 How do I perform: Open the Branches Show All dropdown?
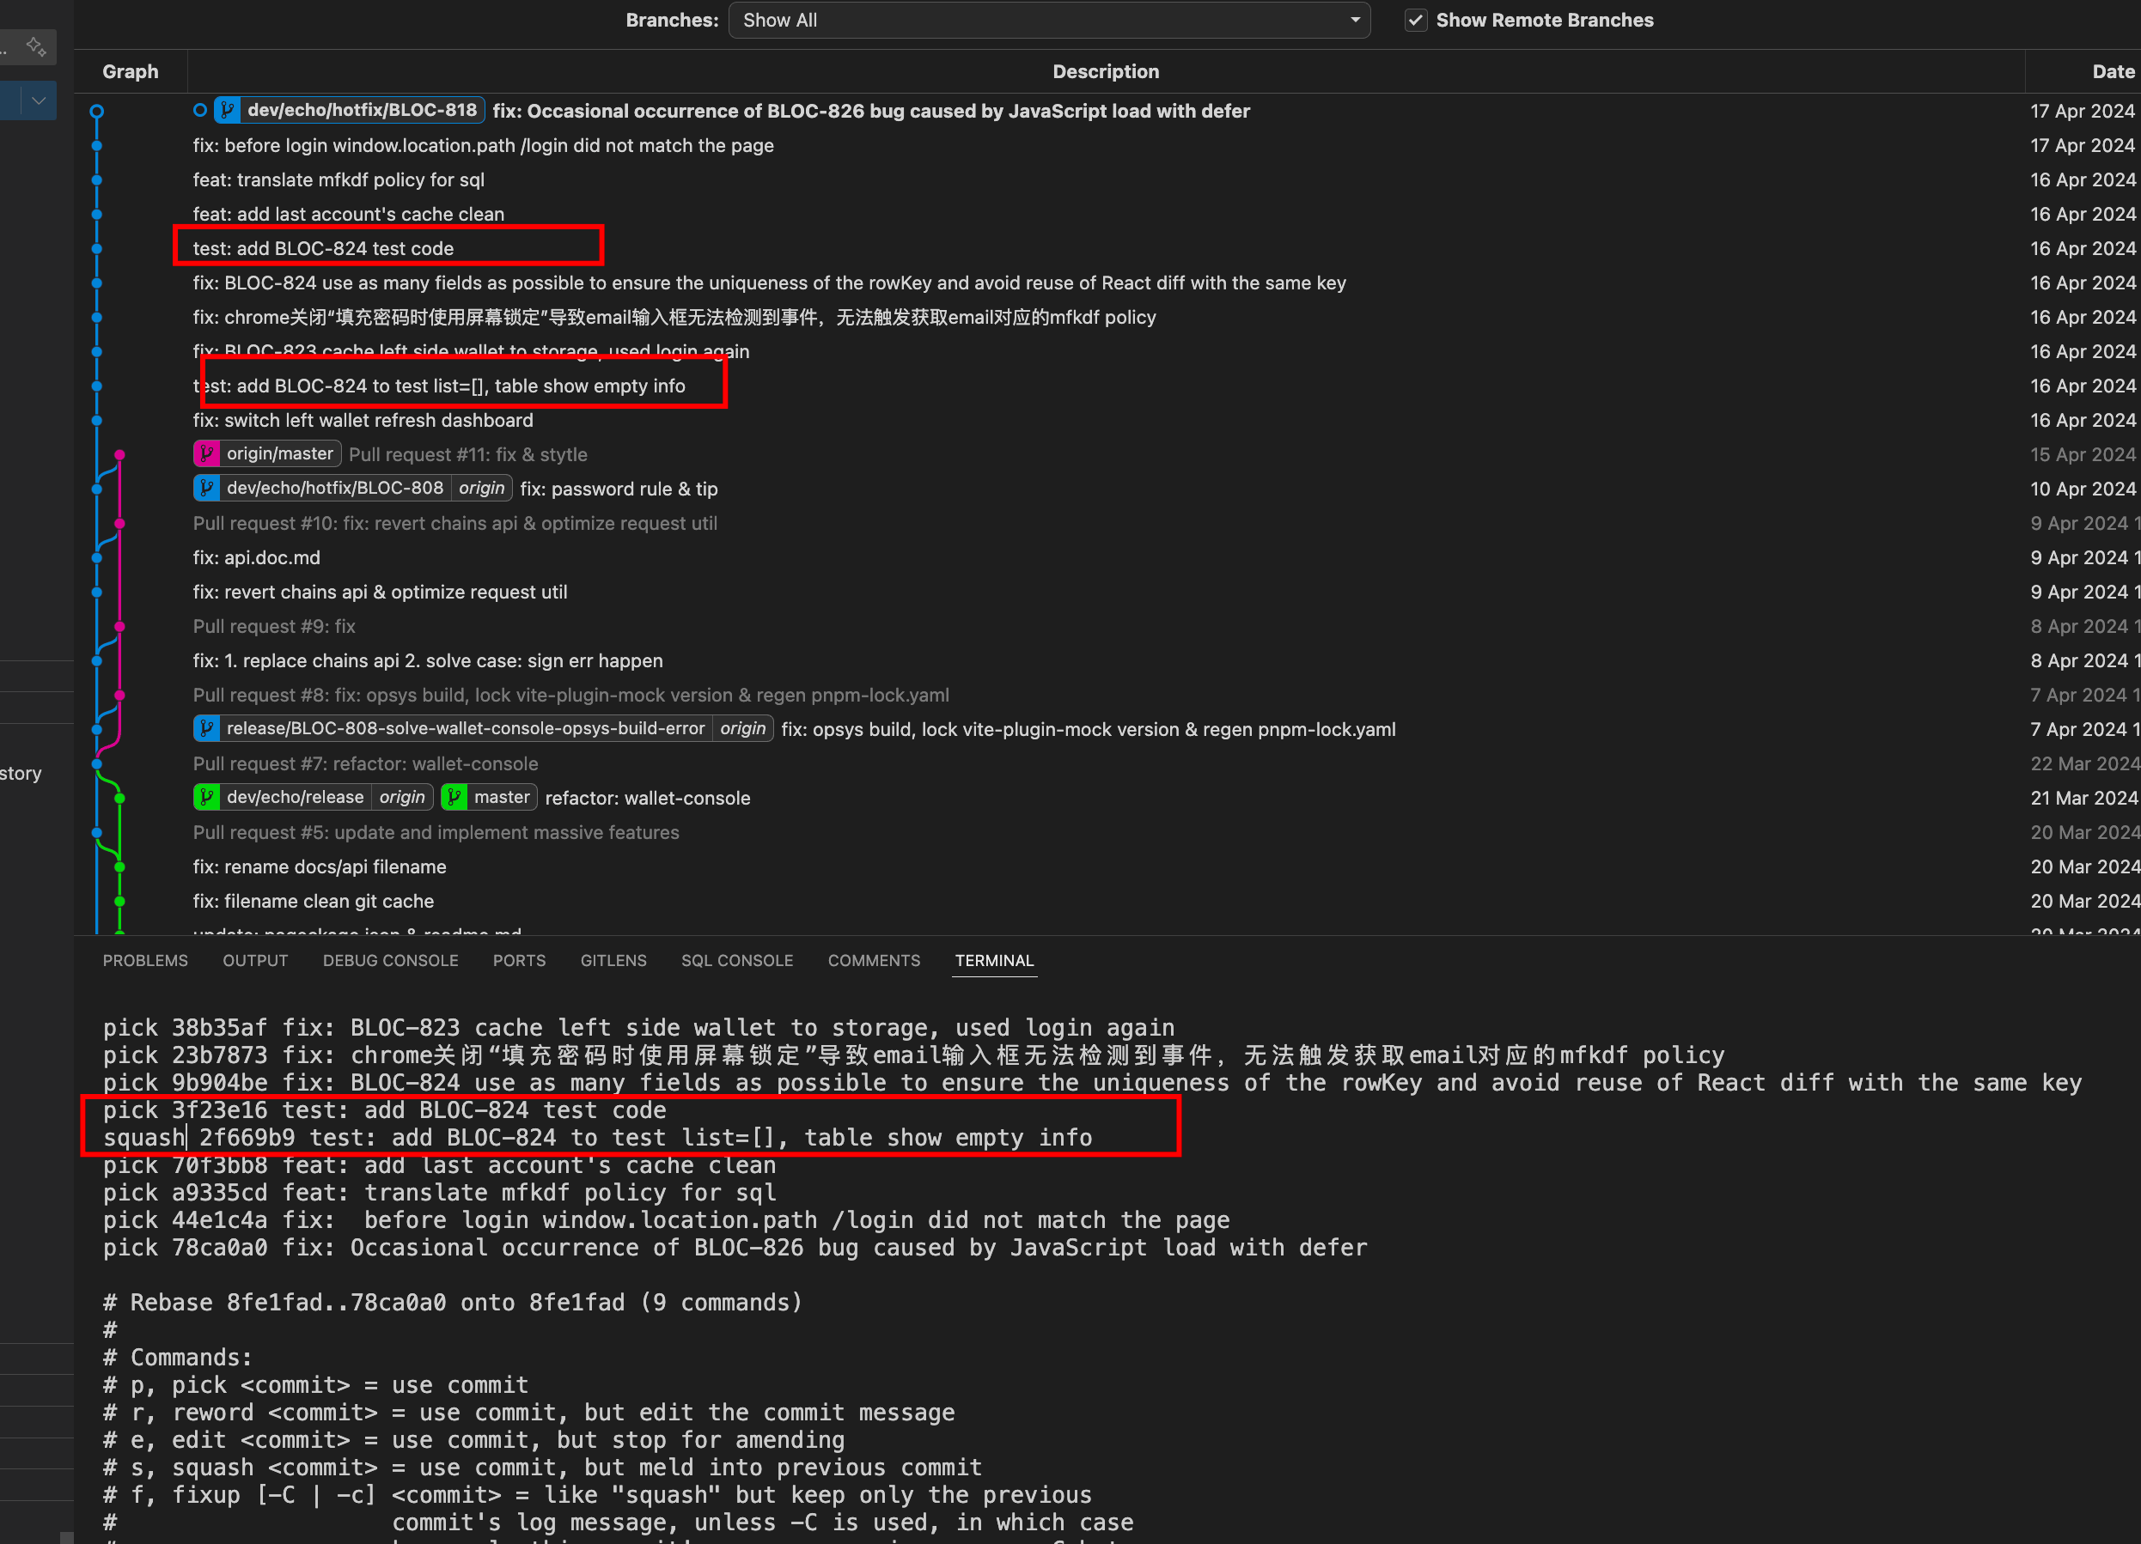(1049, 20)
